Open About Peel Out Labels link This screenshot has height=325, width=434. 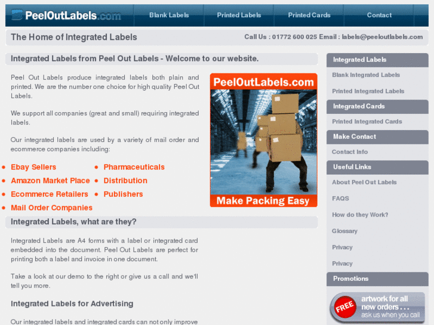pyautogui.click(x=364, y=182)
